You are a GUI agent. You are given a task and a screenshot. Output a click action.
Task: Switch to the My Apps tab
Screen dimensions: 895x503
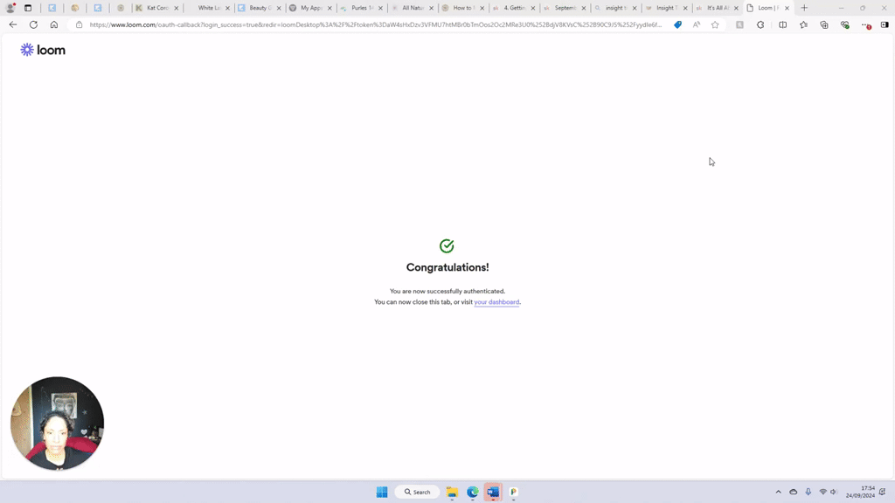(310, 8)
